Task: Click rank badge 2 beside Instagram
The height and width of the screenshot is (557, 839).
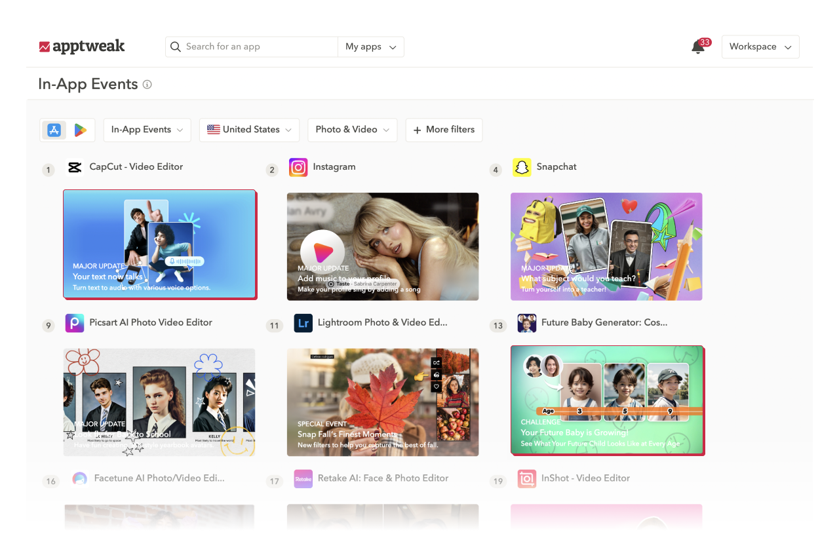Action: click(x=272, y=170)
